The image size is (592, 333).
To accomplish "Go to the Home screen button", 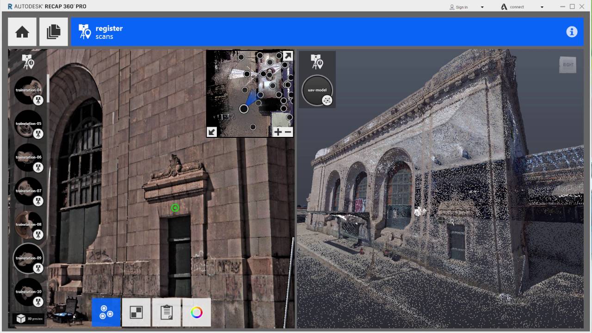I will point(22,32).
